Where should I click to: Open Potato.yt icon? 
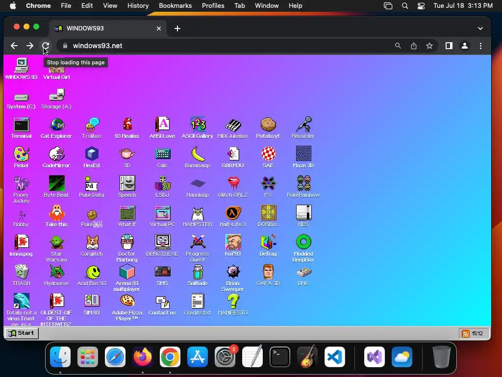point(268,128)
